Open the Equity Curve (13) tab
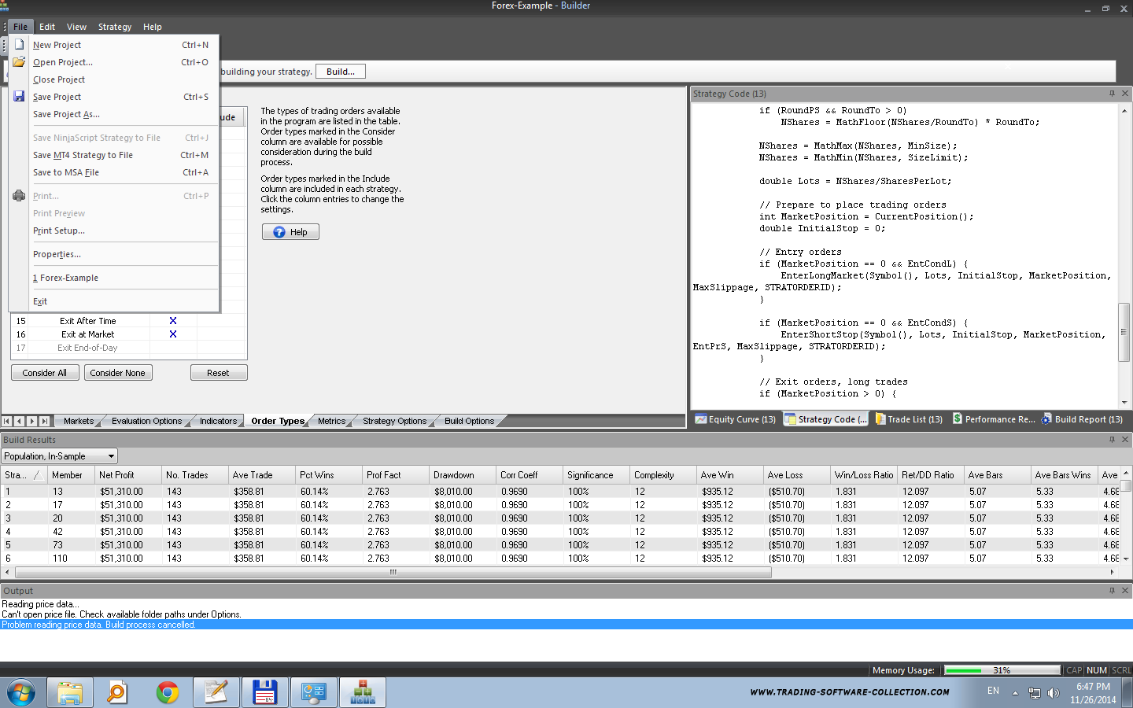The width and height of the screenshot is (1133, 708). tap(736, 419)
